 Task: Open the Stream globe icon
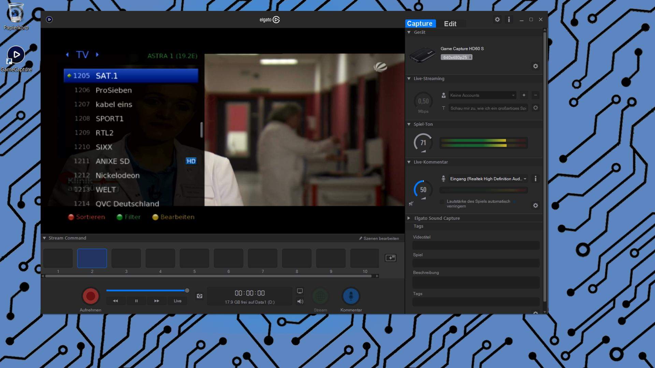320,296
